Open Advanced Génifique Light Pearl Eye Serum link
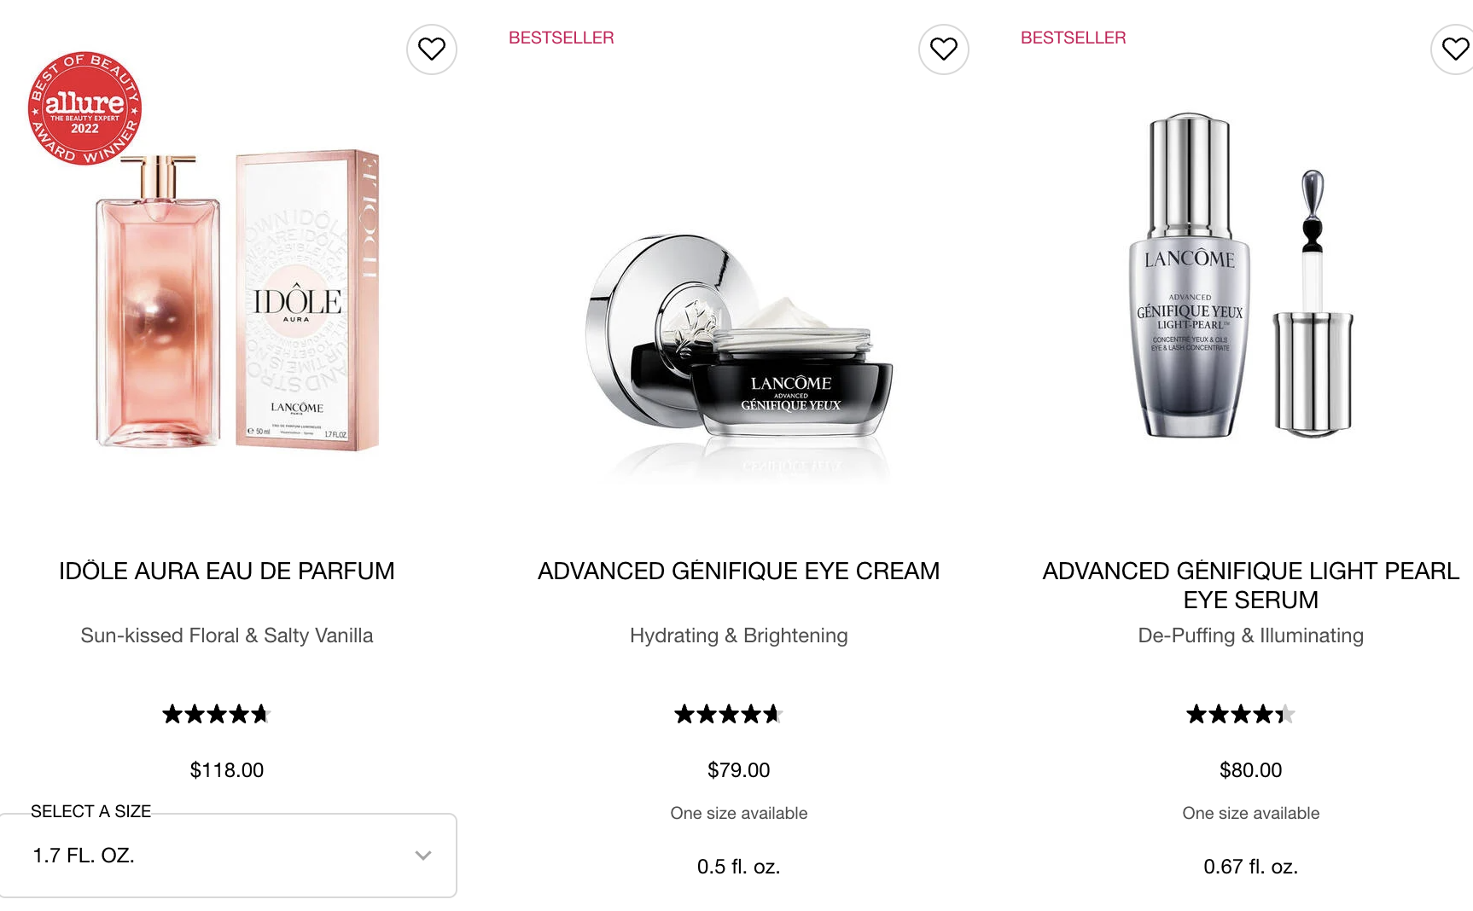 1251,585
